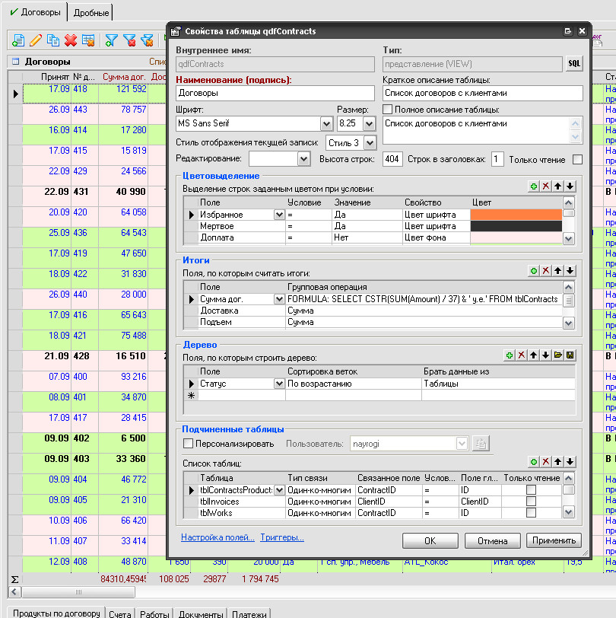
Task: Click the add new record toolbar icon
Action: pyautogui.click(x=18, y=40)
